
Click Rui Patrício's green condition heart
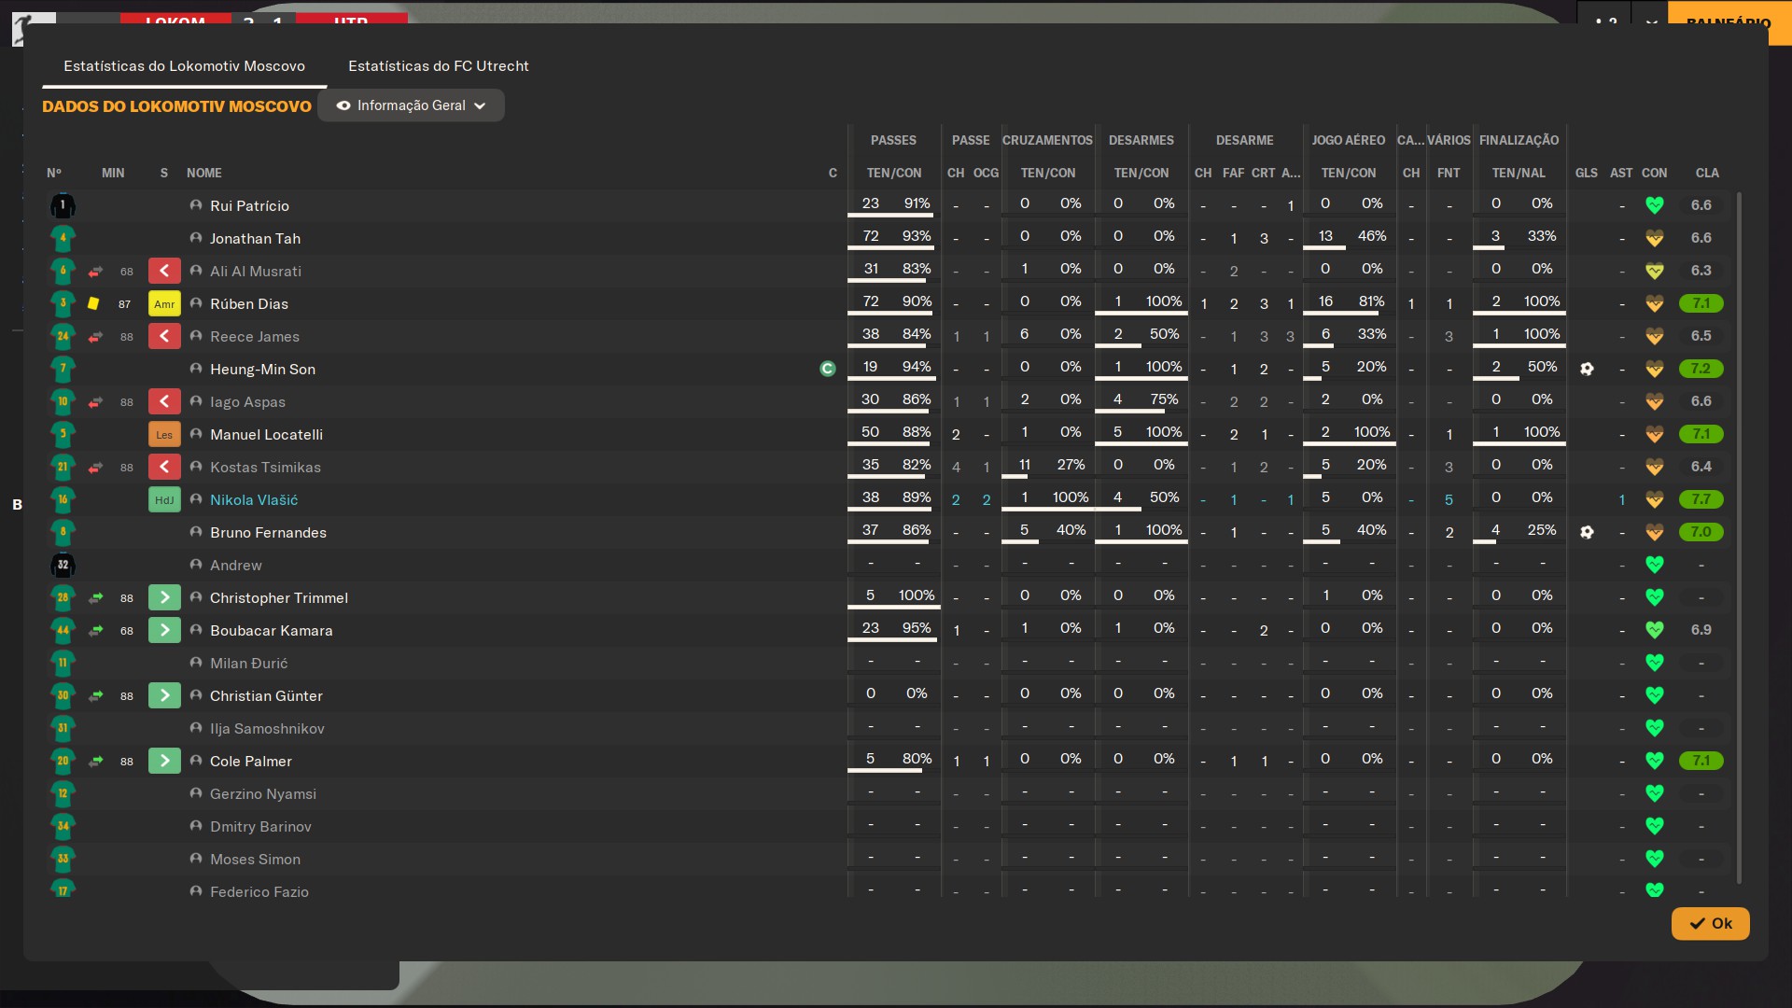[1655, 205]
